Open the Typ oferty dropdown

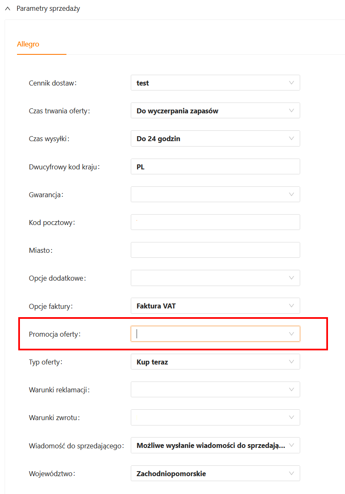click(215, 362)
